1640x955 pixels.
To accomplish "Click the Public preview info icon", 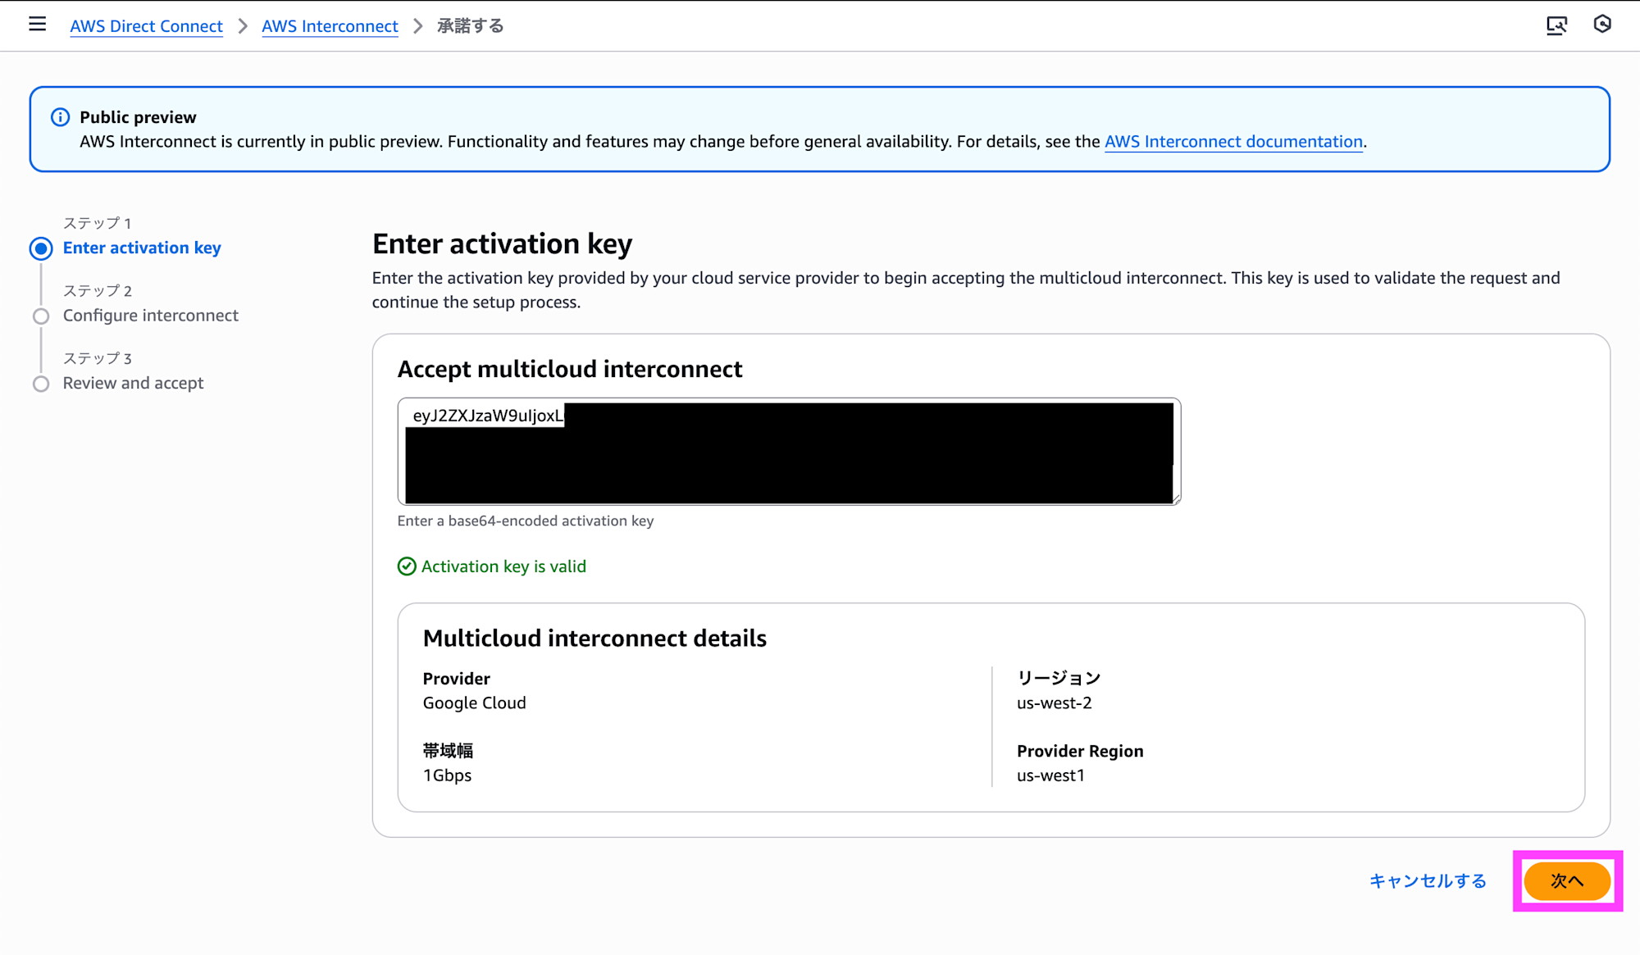I will coord(60,117).
